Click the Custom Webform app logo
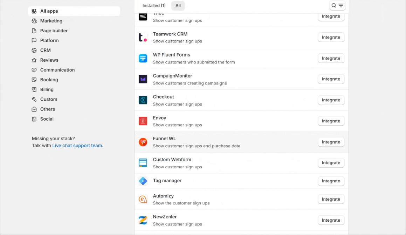This screenshot has width=406, height=235. [143, 163]
